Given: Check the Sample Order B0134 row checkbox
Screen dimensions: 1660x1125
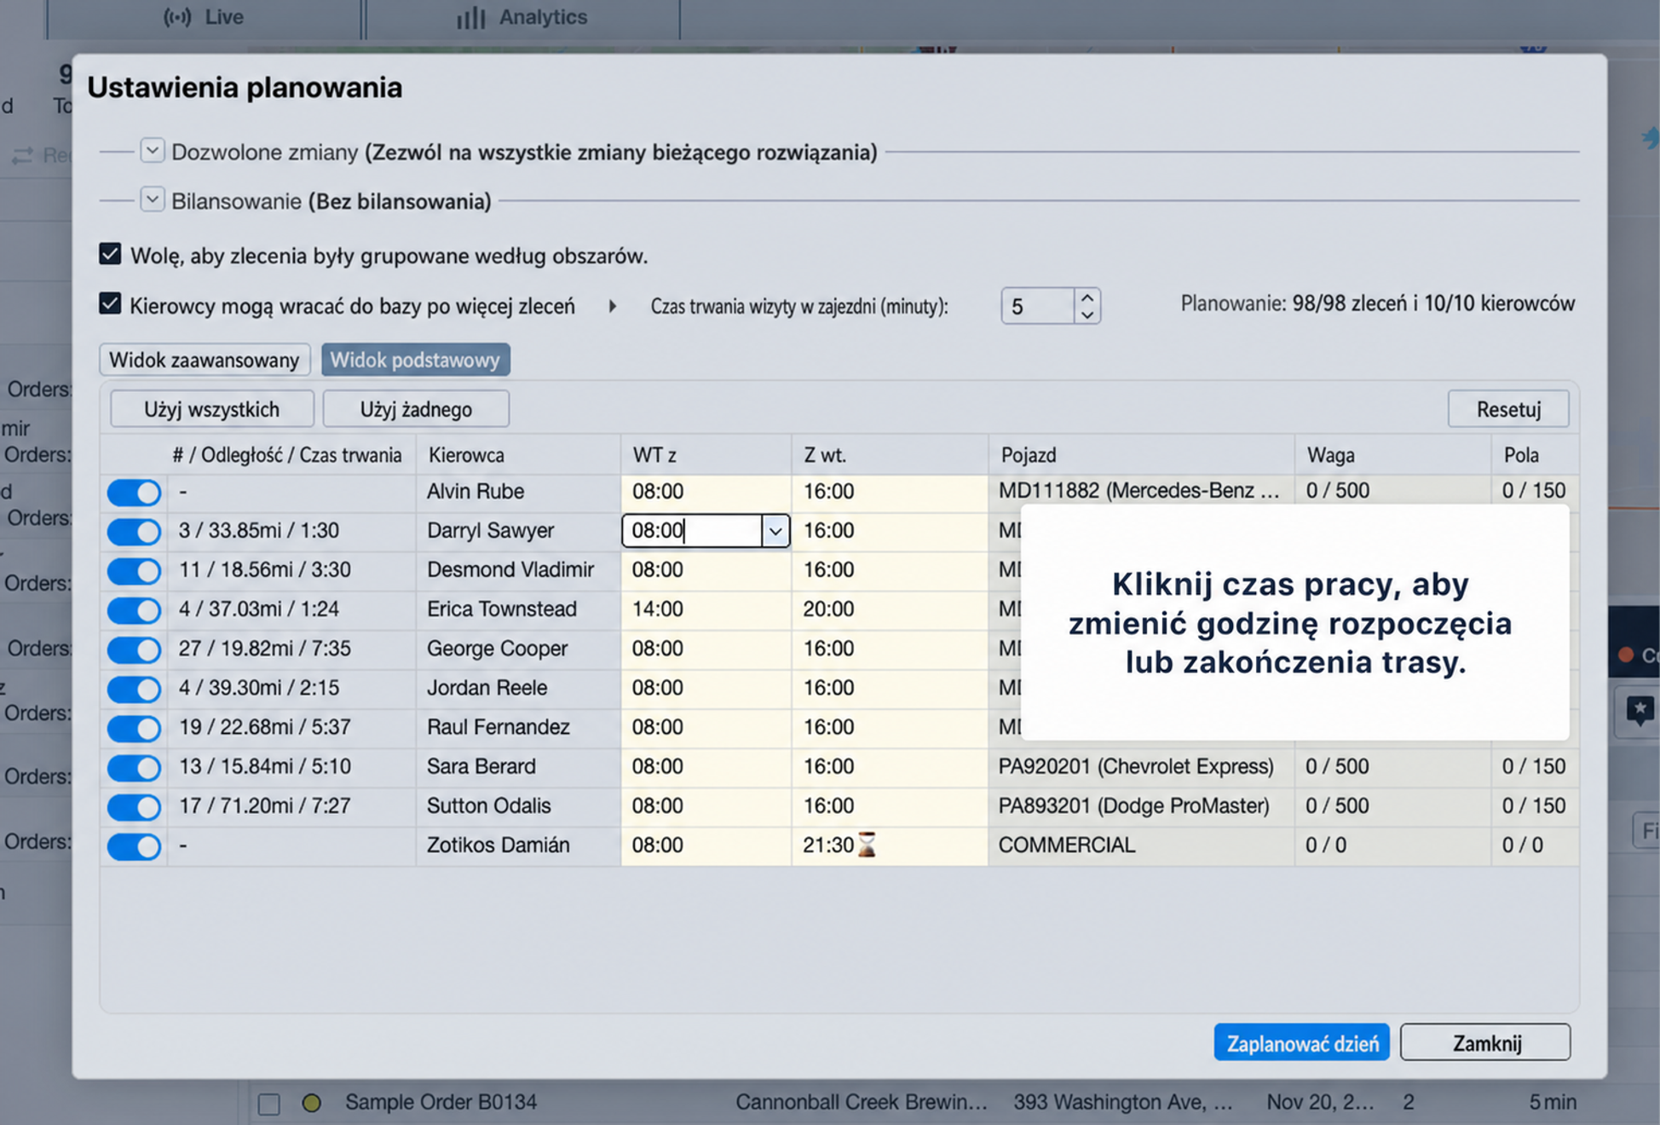Looking at the screenshot, I should tap(269, 1104).
